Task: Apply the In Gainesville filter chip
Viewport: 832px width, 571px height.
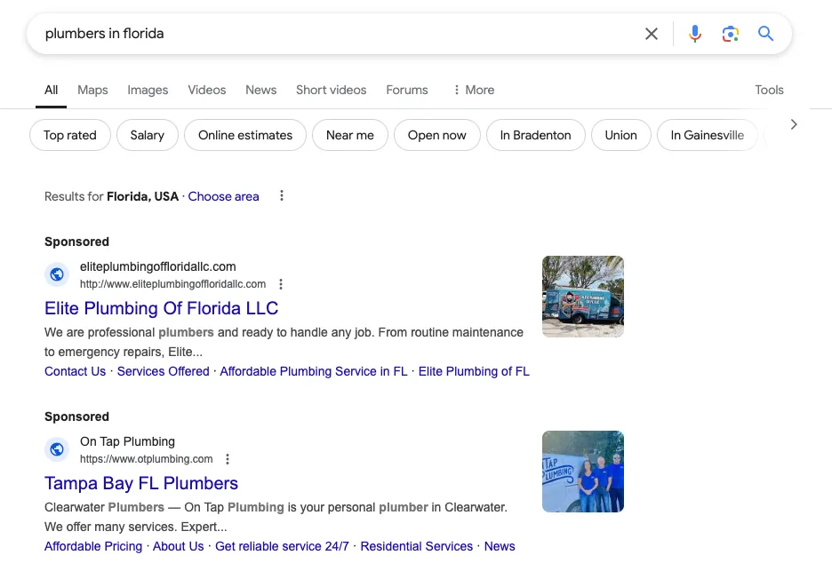Action: (x=708, y=135)
